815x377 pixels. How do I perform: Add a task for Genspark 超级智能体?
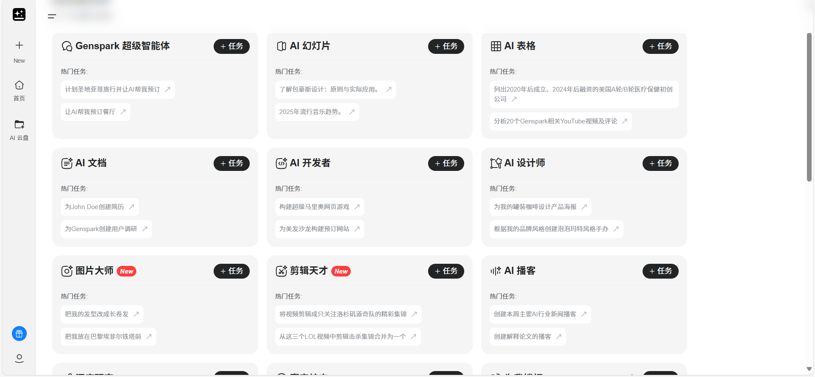click(x=231, y=46)
